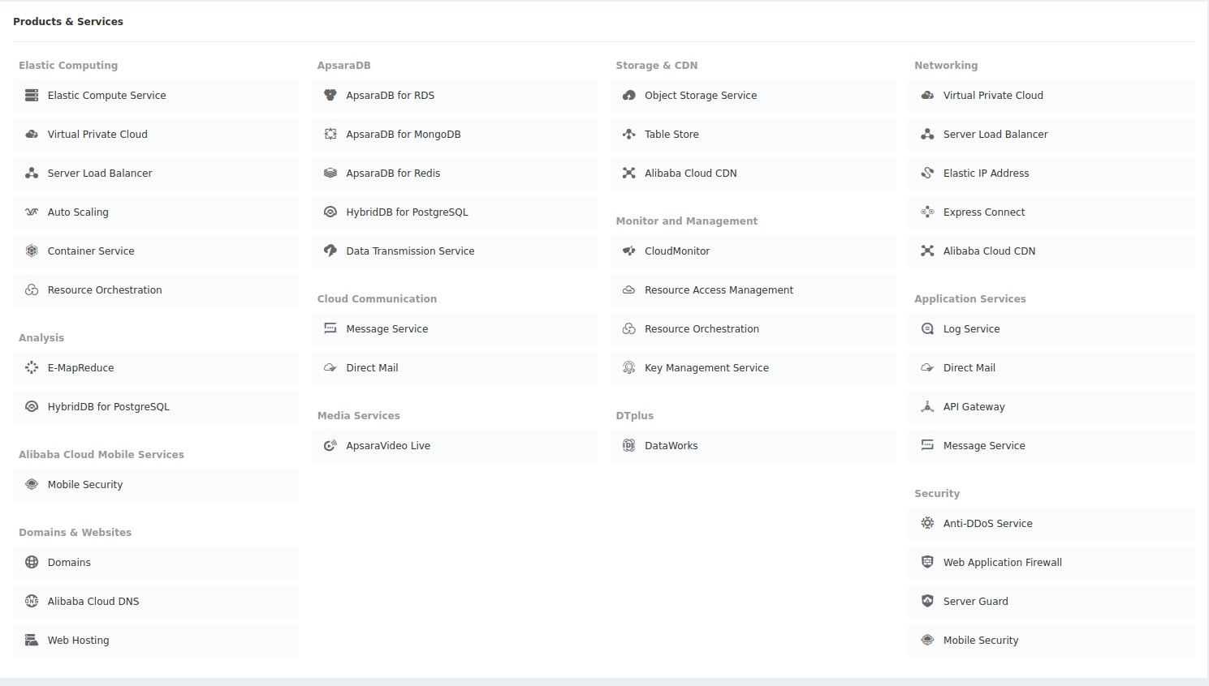Click the Data Transmission Service icon
The image size is (1209, 686).
click(x=330, y=251)
